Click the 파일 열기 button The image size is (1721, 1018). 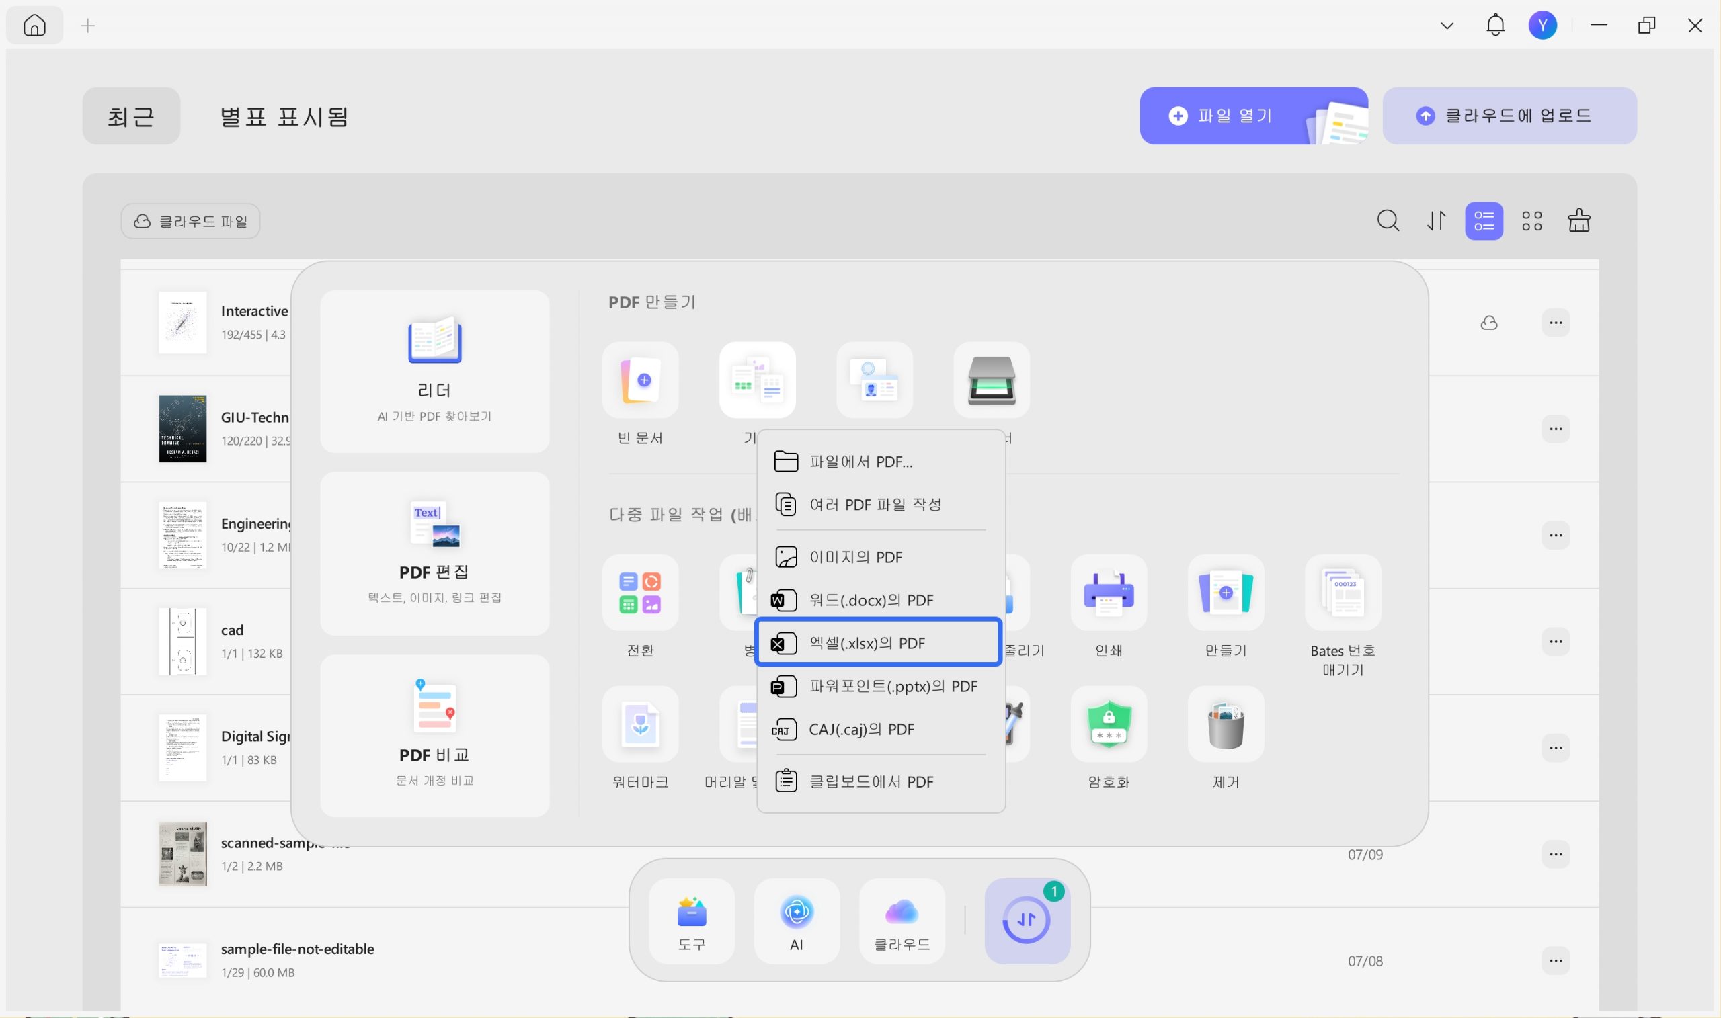(x=1254, y=116)
